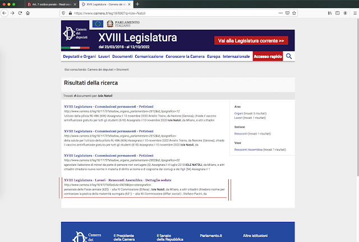Click the Strumenti breadcrumb link

coord(122,69)
